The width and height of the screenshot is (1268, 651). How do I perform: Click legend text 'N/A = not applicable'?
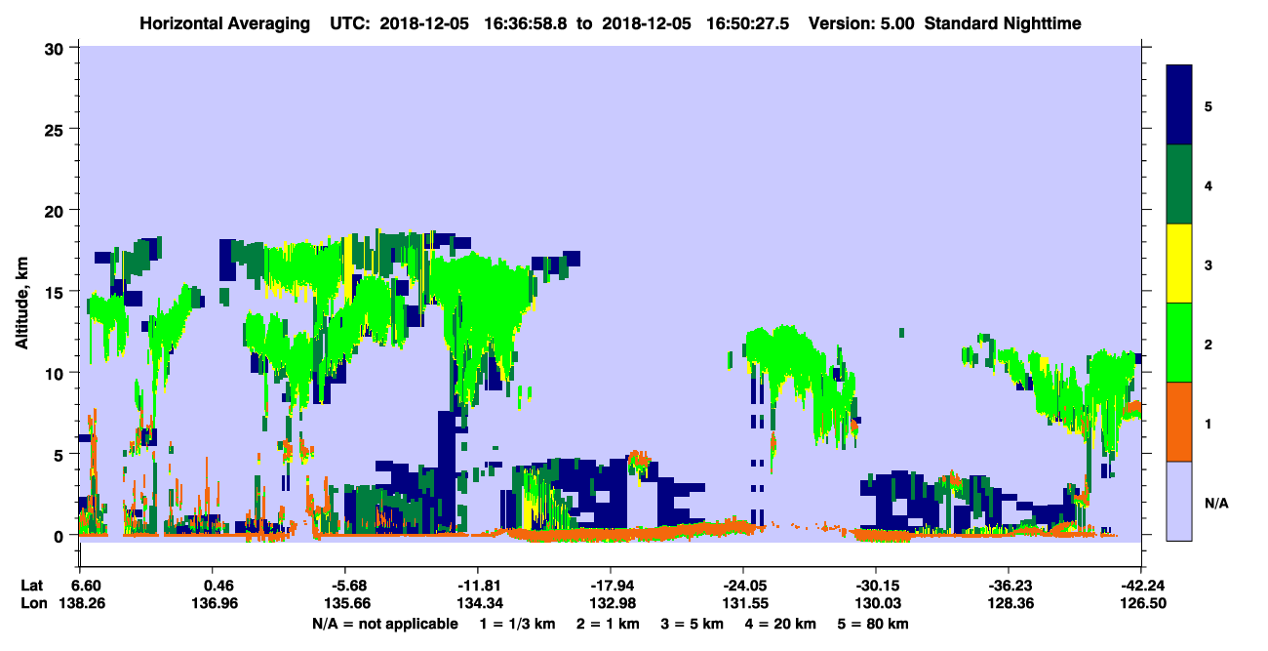(384, 624)
